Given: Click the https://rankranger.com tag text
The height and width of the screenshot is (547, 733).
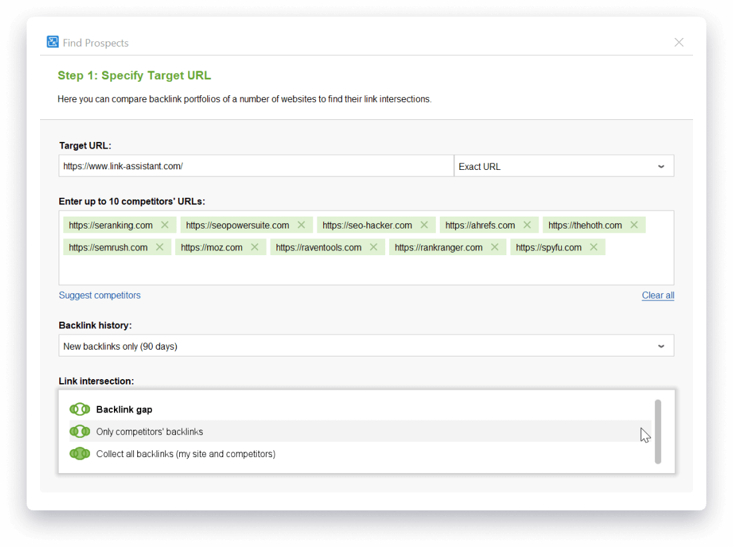Looking at the screenshot, I should pyautogui.click(x=438, y=247).
